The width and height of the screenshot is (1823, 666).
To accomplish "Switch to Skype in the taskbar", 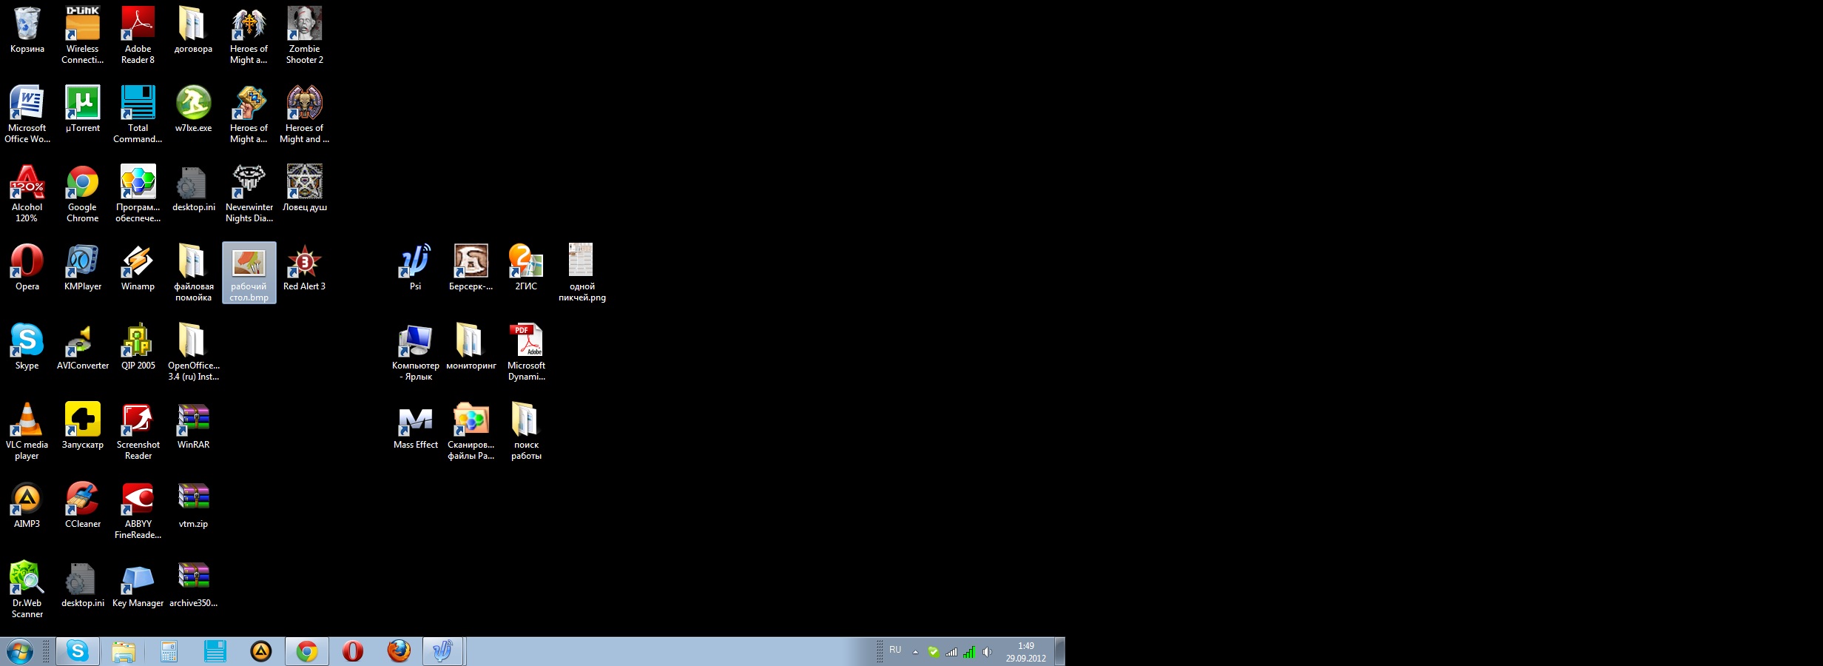I will [x=78, y=651].
